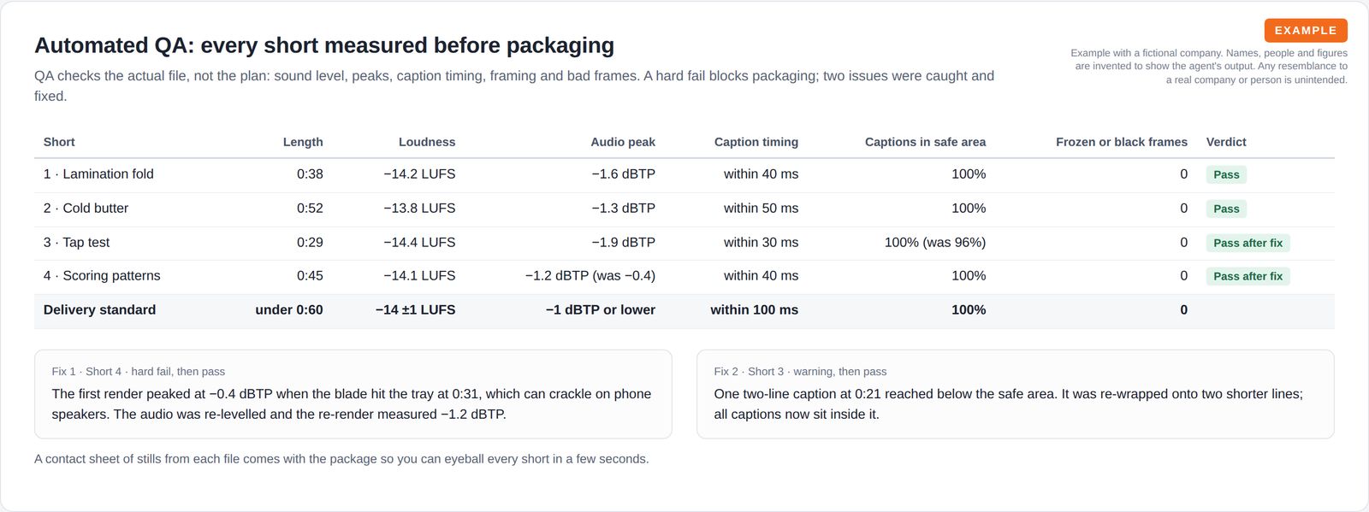Select the Loudness column header

coord(427,142)
